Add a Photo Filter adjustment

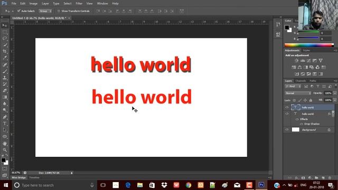click(x=312, y=67)
